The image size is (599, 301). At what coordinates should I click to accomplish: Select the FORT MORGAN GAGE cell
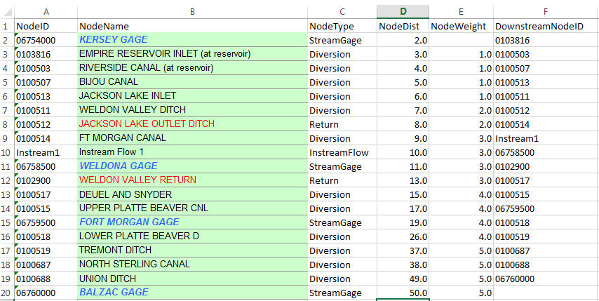click(x=192, y=222)
